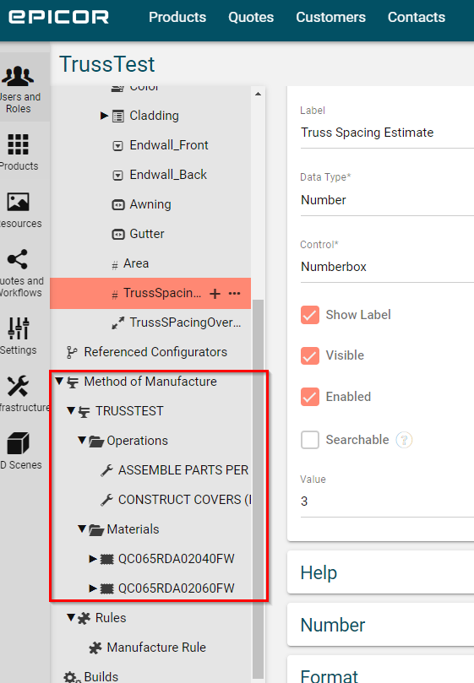
Task: Click the Builds gears icon
Action: click(x=72, y=677)
